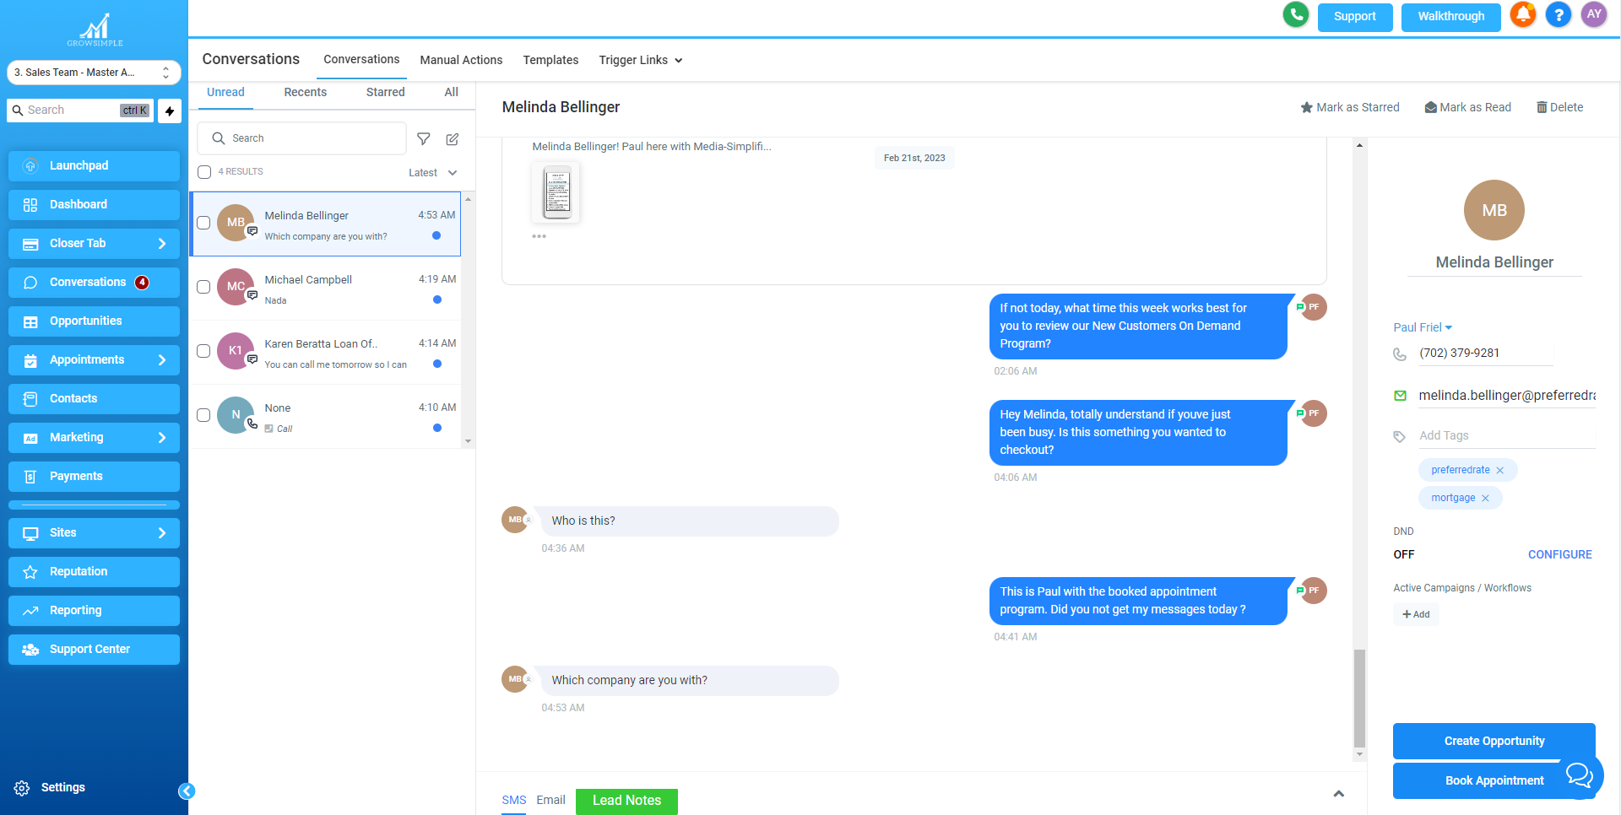The height and width of the screenshot is (815, 1621).
Task: Click the lightning bolt quick actions icon
Action: coord(170,111)
